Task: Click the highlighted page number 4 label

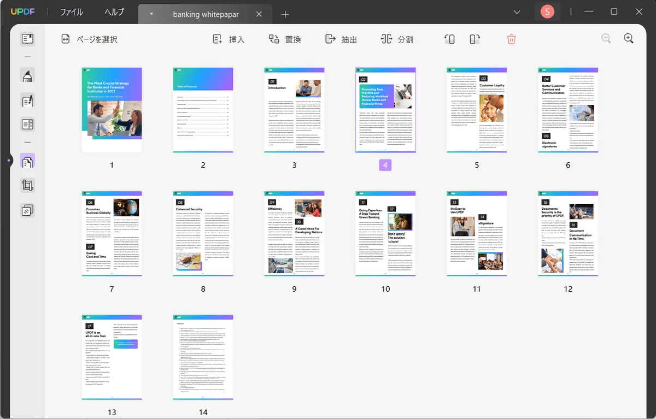Action: (x=385, y=165)
